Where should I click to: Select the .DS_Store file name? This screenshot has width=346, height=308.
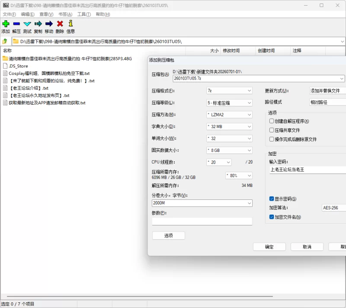click(x=18, y=66)
